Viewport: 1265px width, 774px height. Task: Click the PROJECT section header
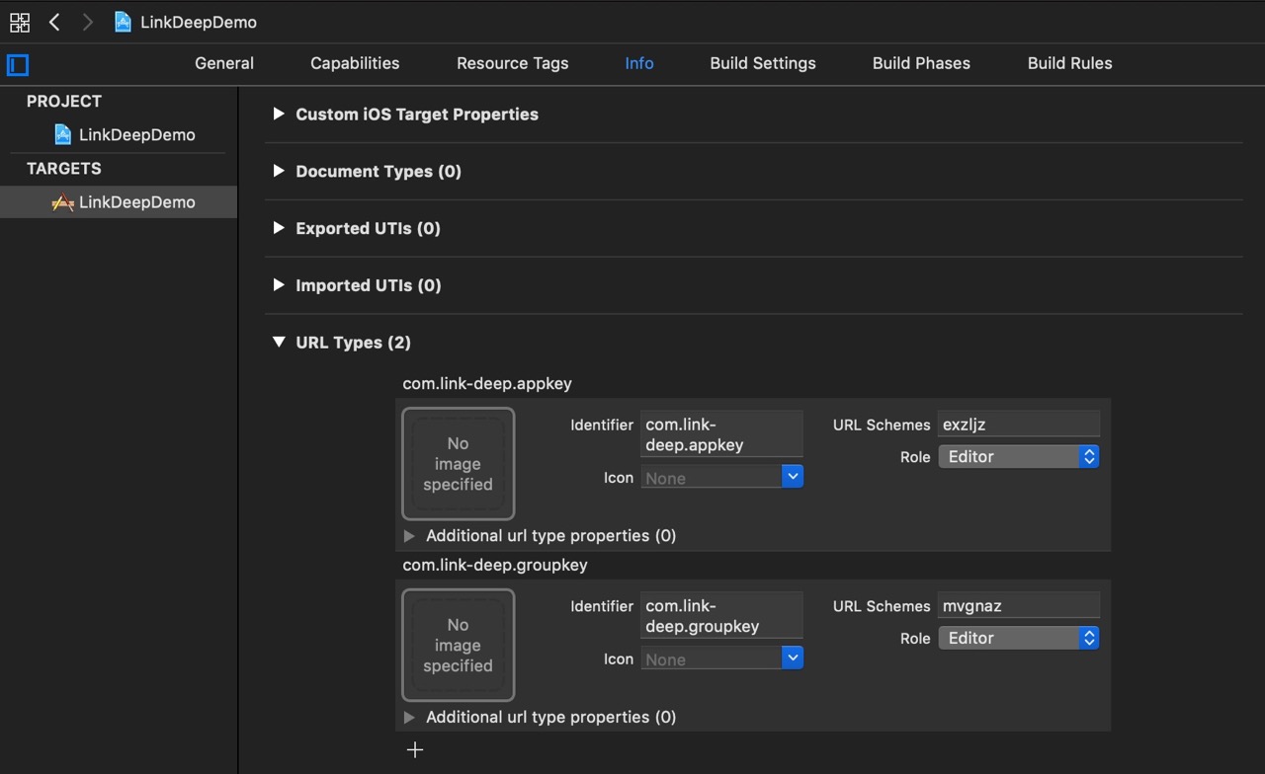(x=64, y=102)
